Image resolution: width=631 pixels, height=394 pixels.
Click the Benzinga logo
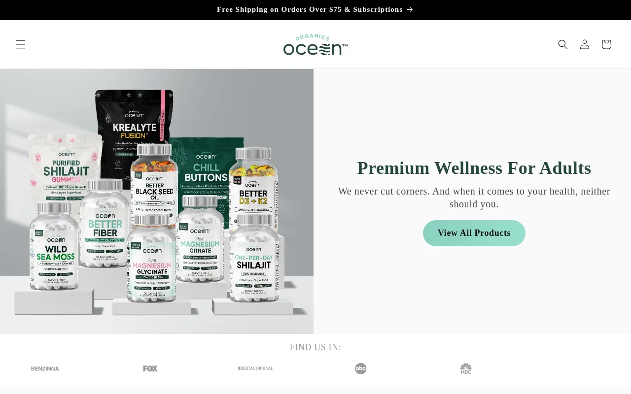point(45,368)
